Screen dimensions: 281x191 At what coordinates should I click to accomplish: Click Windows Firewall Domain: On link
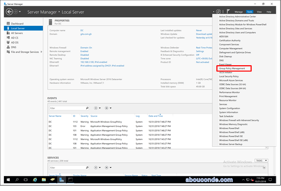pyautogui.click(x=86, y=48)
